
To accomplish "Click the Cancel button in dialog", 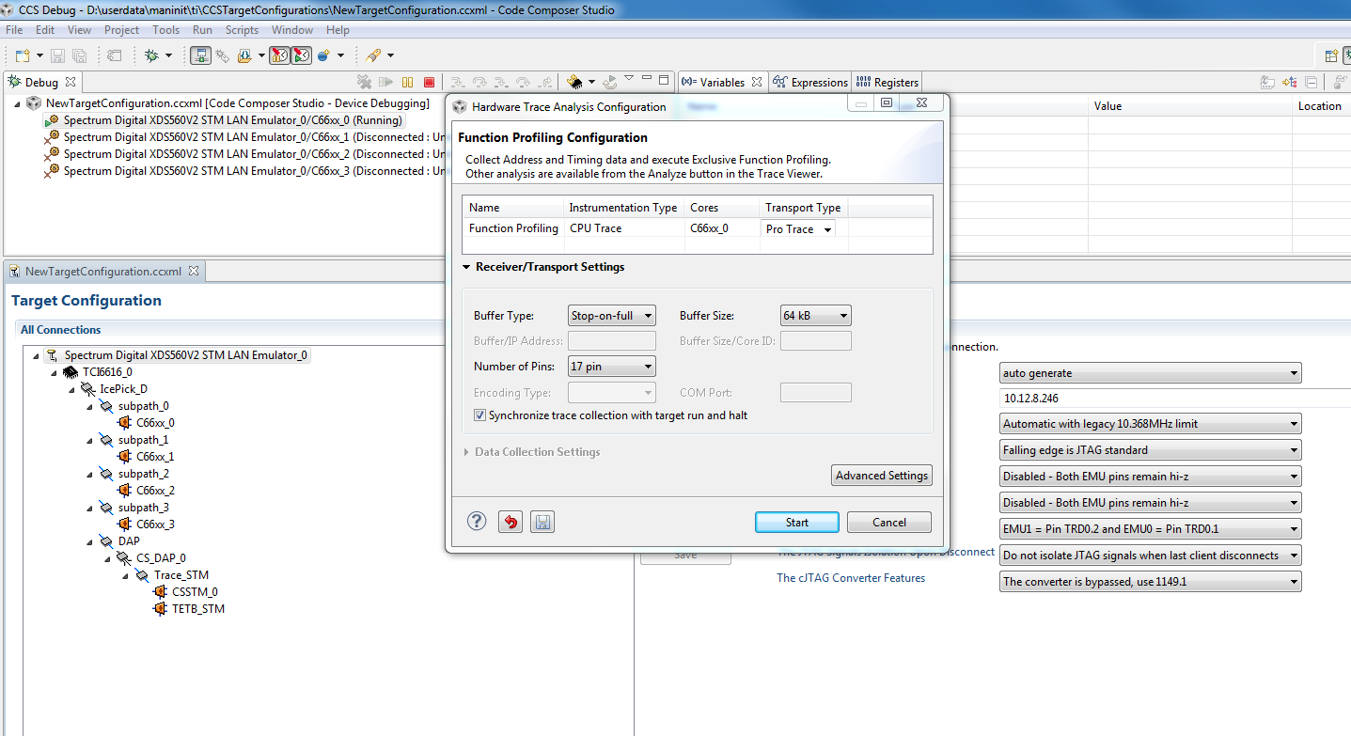I will point(889,523).
